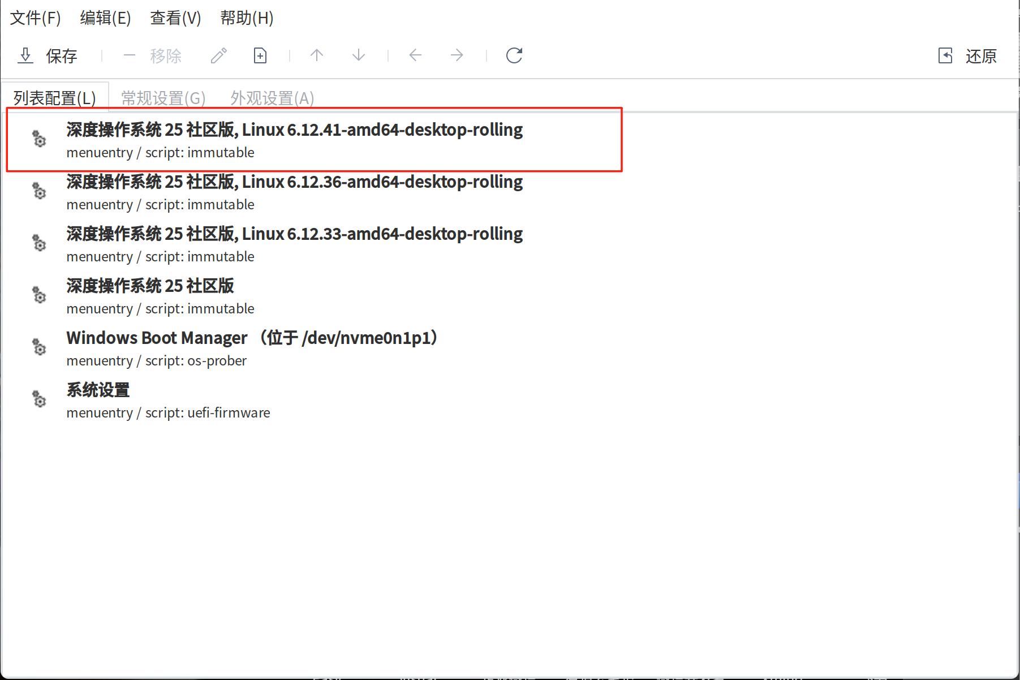Open the 编辑(E) menu
The width and height of the screenshot is (1020, 680).
(105, 18)
